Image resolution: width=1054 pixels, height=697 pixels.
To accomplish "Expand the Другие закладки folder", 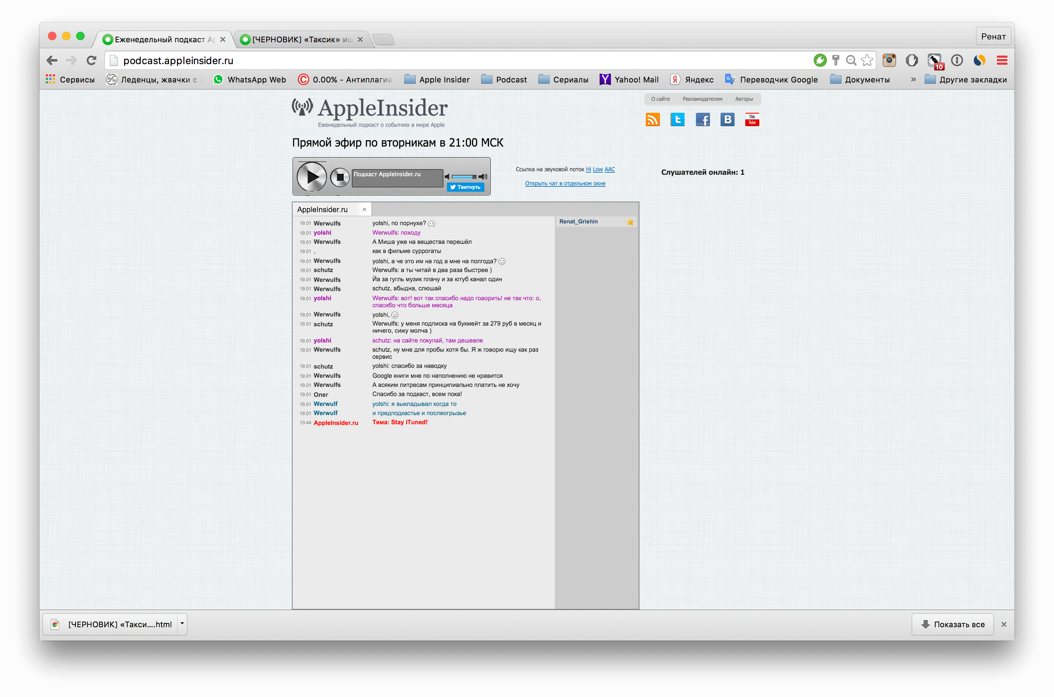I will click(x=966, y=80).
